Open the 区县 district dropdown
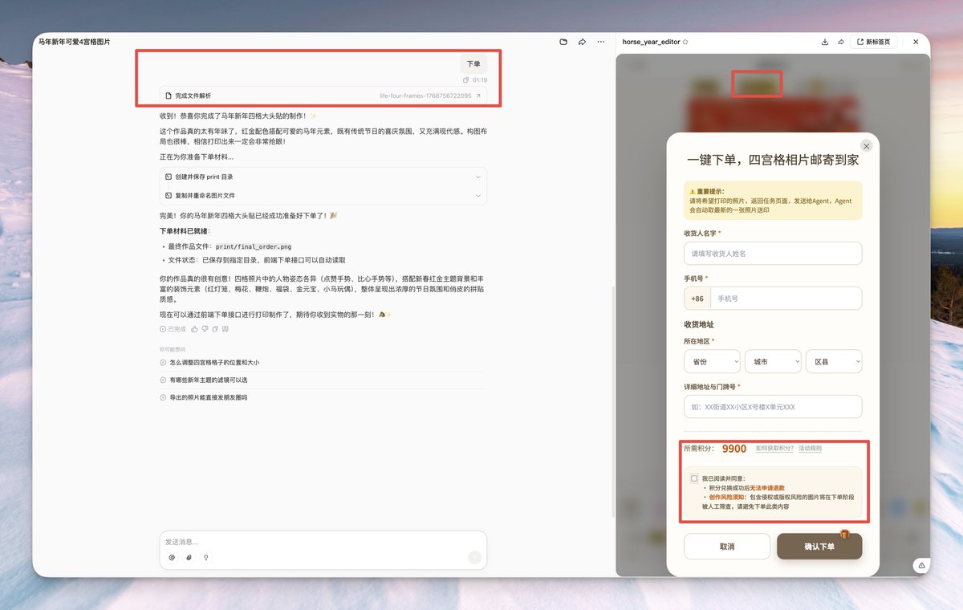 834,362
